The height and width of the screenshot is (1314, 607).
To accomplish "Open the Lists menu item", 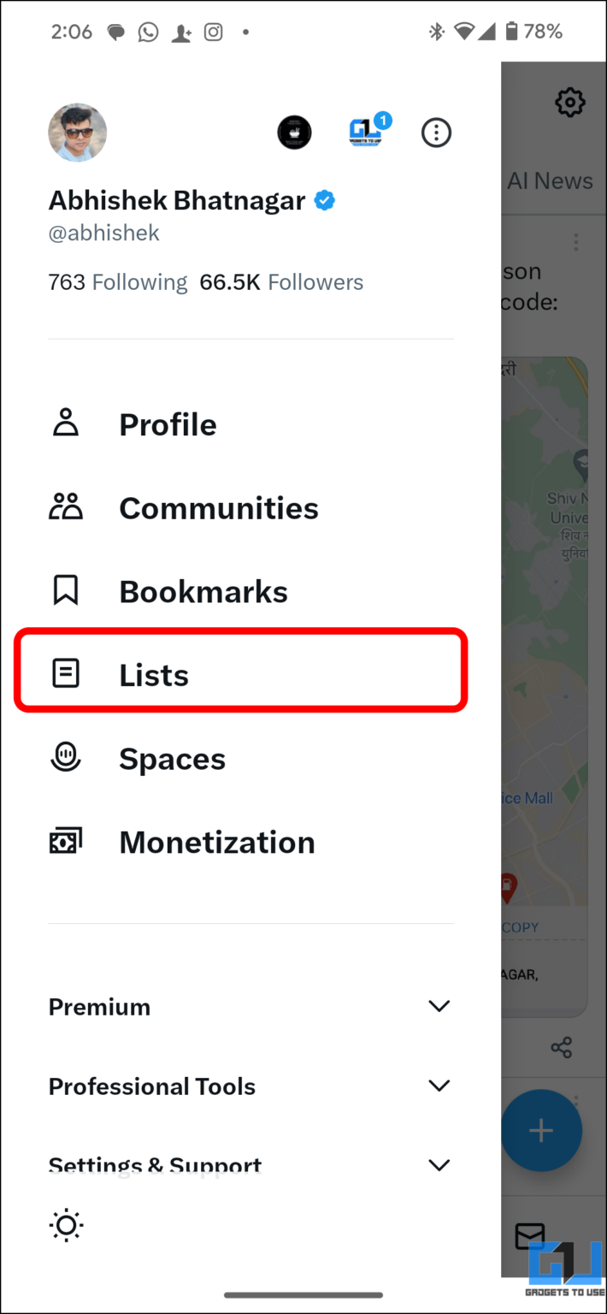I will tap(154, 675).
